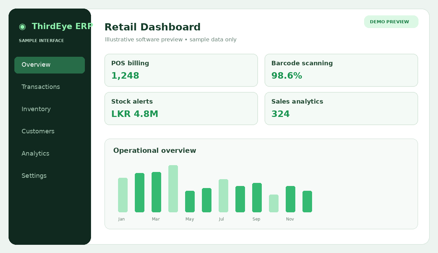Open the Overview sidebar item
Viewport: 438px width, 253px height.
point(50,65)
